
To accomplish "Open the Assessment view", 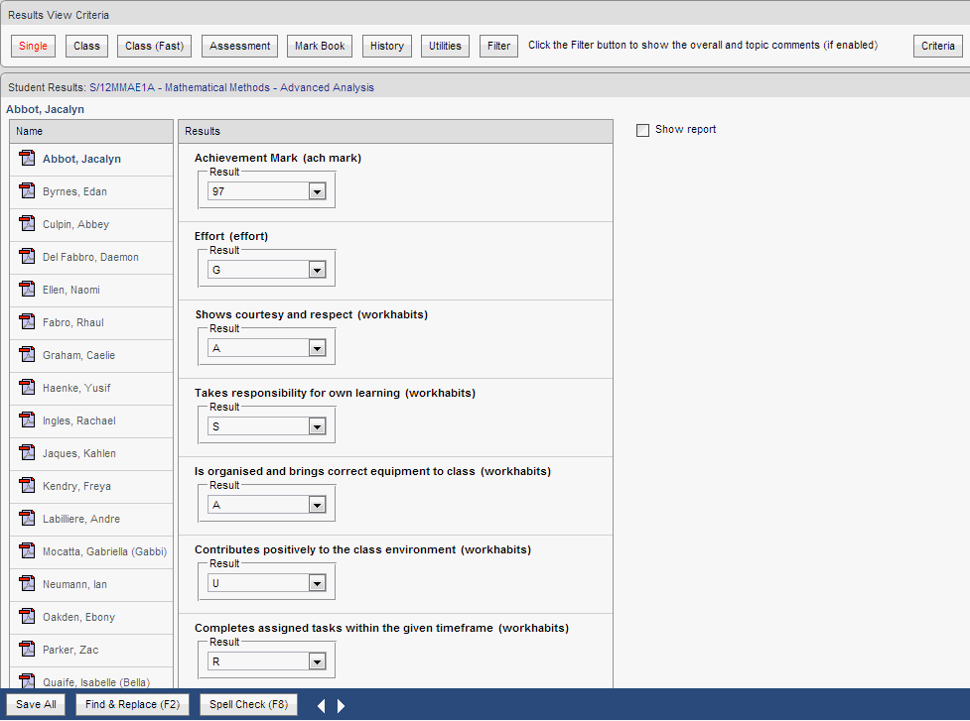I will click(x=239, y=46).
